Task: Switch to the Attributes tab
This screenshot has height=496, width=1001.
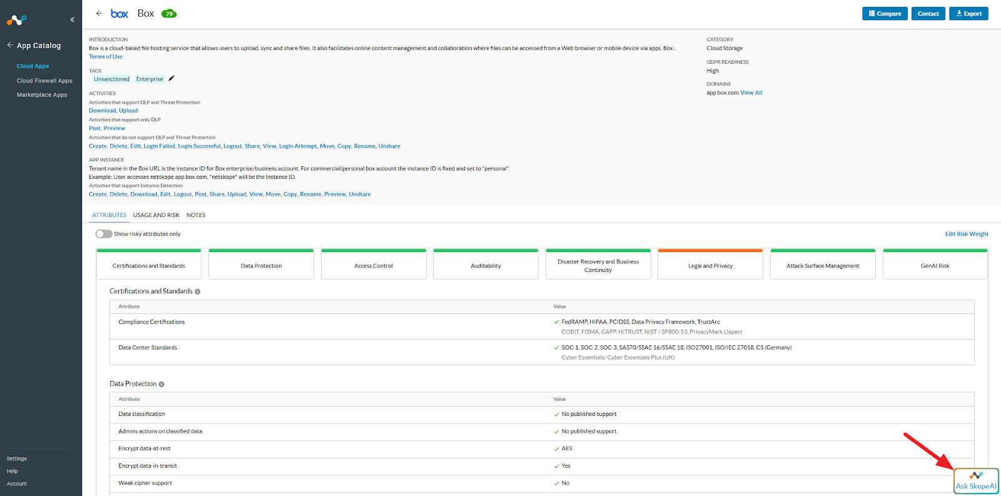Action: click(x=109, y=215)
